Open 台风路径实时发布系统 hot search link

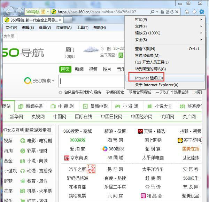point(83,92)
